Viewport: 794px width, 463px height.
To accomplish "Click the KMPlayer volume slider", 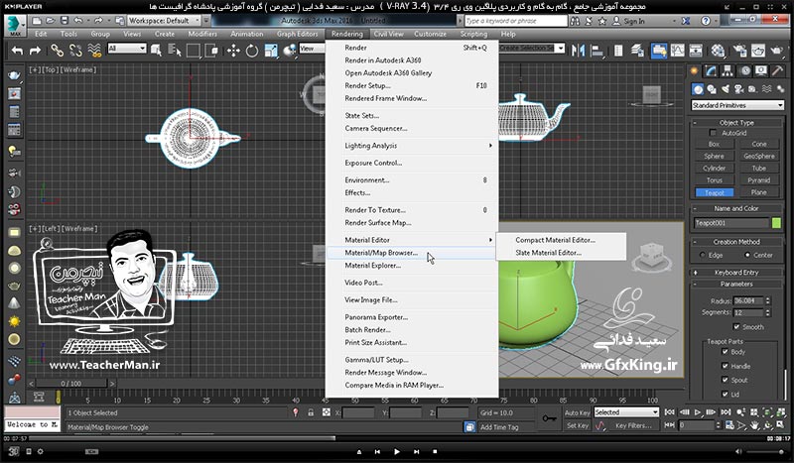I will click(764, 451).
